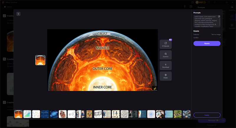The width and height of the screenshot is (236, 128).
Task: Click the AI Upscale button
Action: tap(165, 44)
